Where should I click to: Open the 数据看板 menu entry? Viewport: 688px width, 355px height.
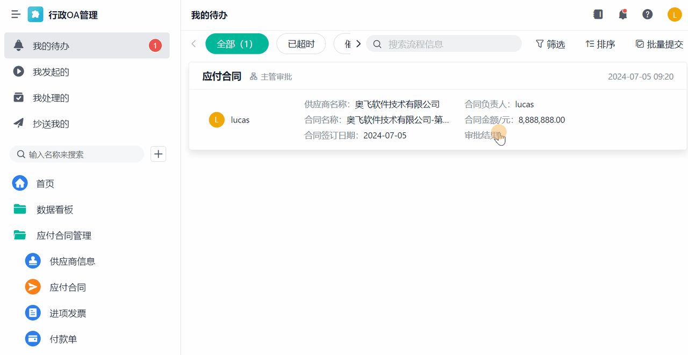coord(54,209)
